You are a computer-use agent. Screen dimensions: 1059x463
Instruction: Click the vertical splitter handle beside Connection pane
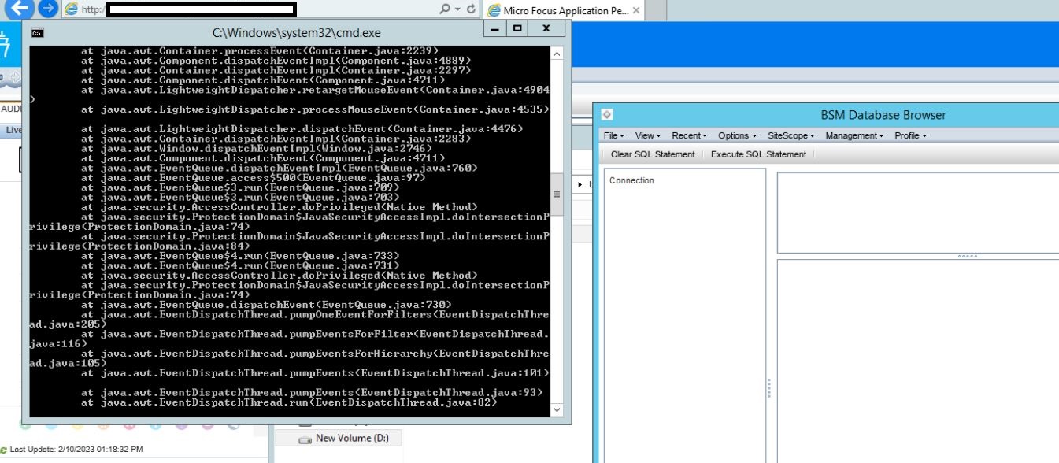coord(769,388)
